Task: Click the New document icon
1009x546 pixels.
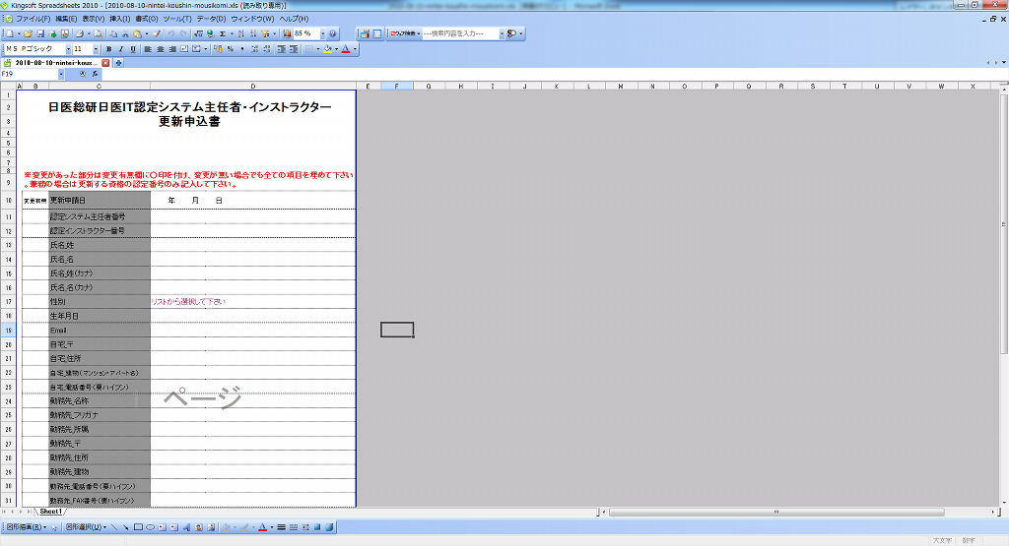Action: coord(10,34)
